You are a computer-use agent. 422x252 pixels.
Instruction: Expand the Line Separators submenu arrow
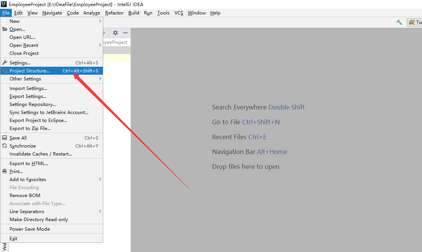[100, 211]
